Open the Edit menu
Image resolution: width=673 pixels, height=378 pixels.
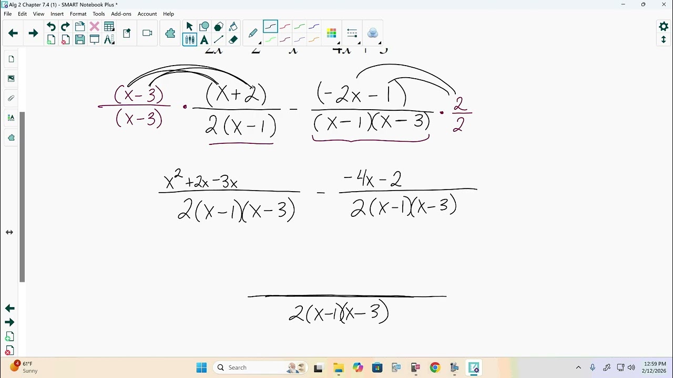pos(22,14)
